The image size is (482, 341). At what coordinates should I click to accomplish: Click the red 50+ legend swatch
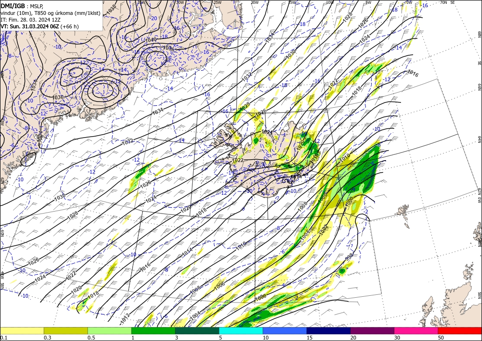click(x=460, y=330)
